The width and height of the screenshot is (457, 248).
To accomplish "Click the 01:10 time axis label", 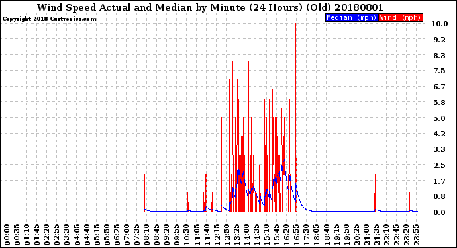I will click(x=27, y=235).
